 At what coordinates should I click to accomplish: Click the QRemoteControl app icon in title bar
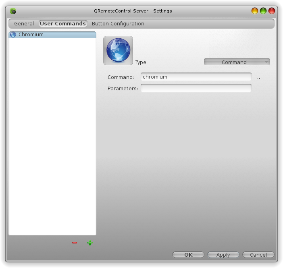13,11
